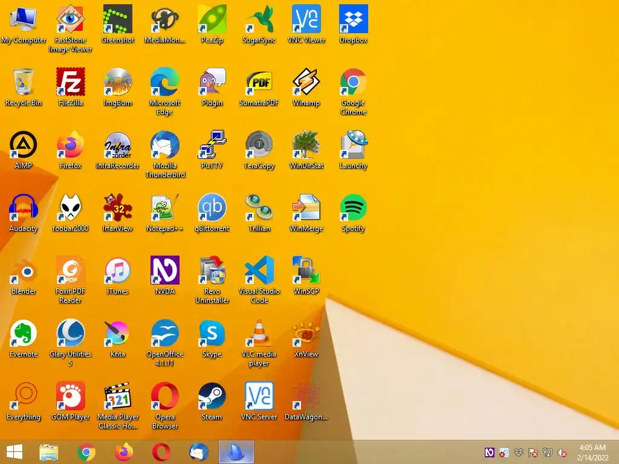Click the WinDirStat tree icon

click(306, 144)
